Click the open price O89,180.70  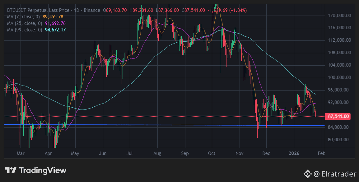[115, 10]
